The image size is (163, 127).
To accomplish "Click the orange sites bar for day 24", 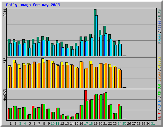I will (120, 79).
